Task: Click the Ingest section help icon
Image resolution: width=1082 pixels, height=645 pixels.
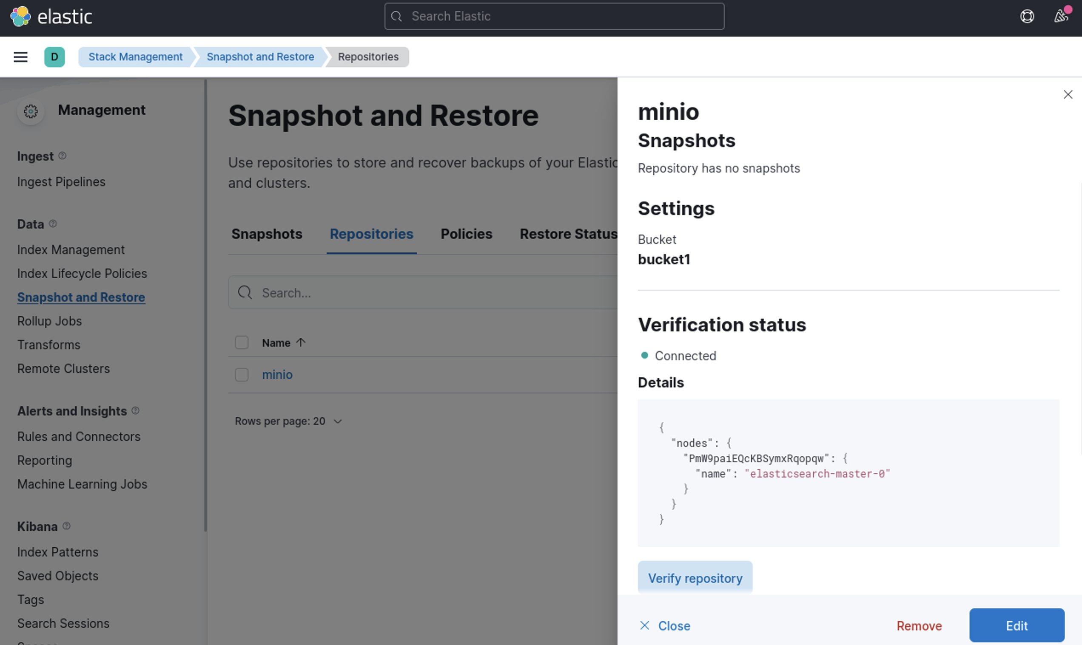Action: (x=62, y=156)
